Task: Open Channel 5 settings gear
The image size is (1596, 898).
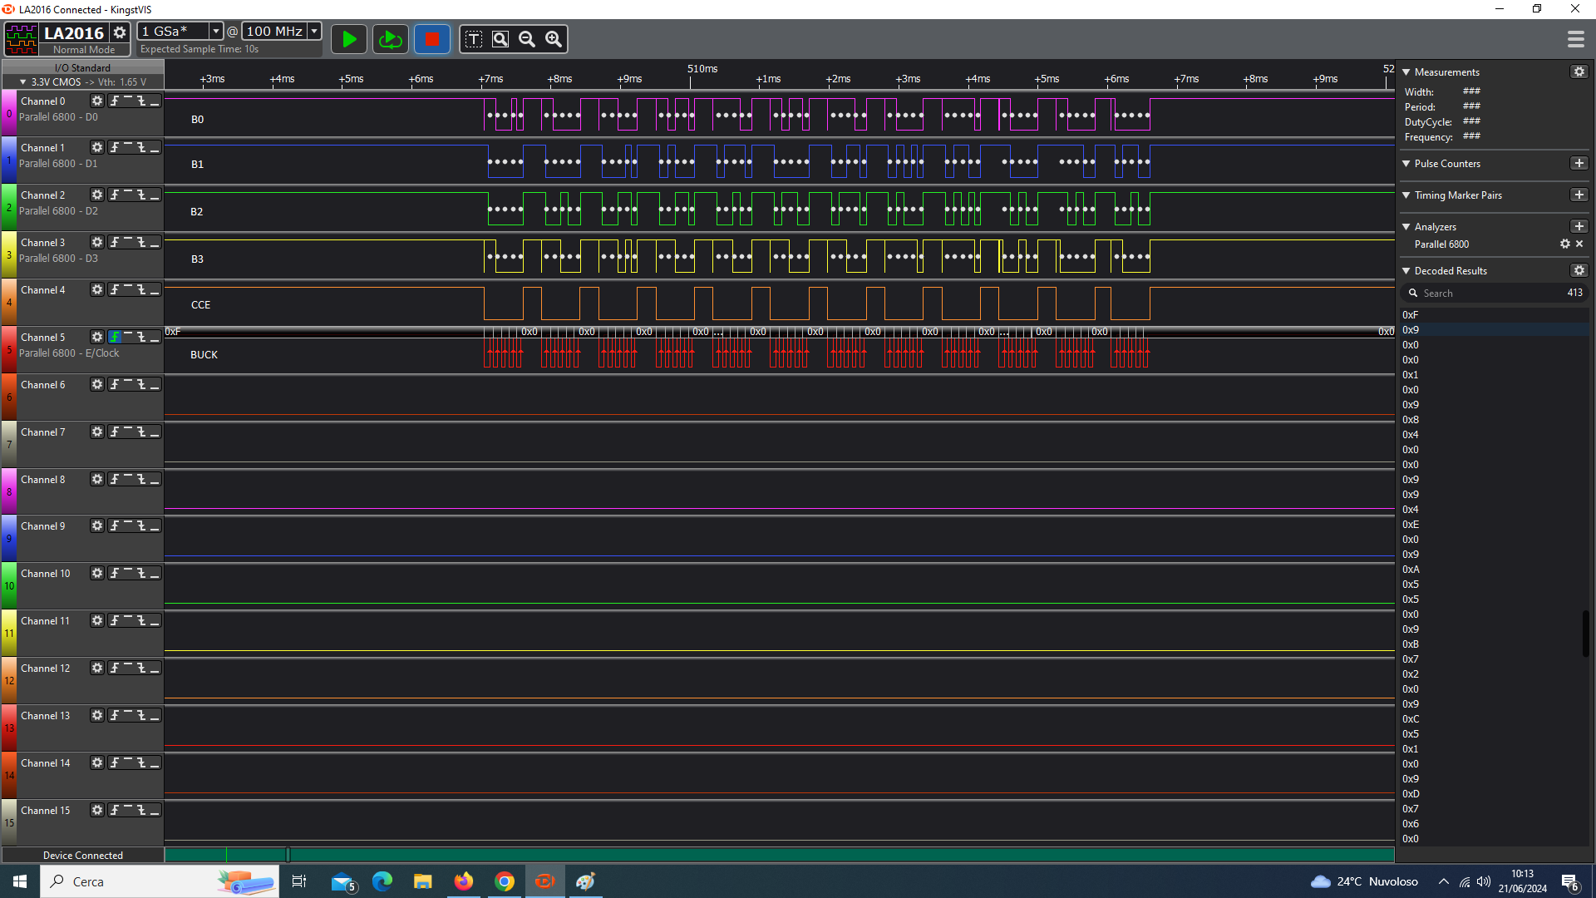Action: 97,337
